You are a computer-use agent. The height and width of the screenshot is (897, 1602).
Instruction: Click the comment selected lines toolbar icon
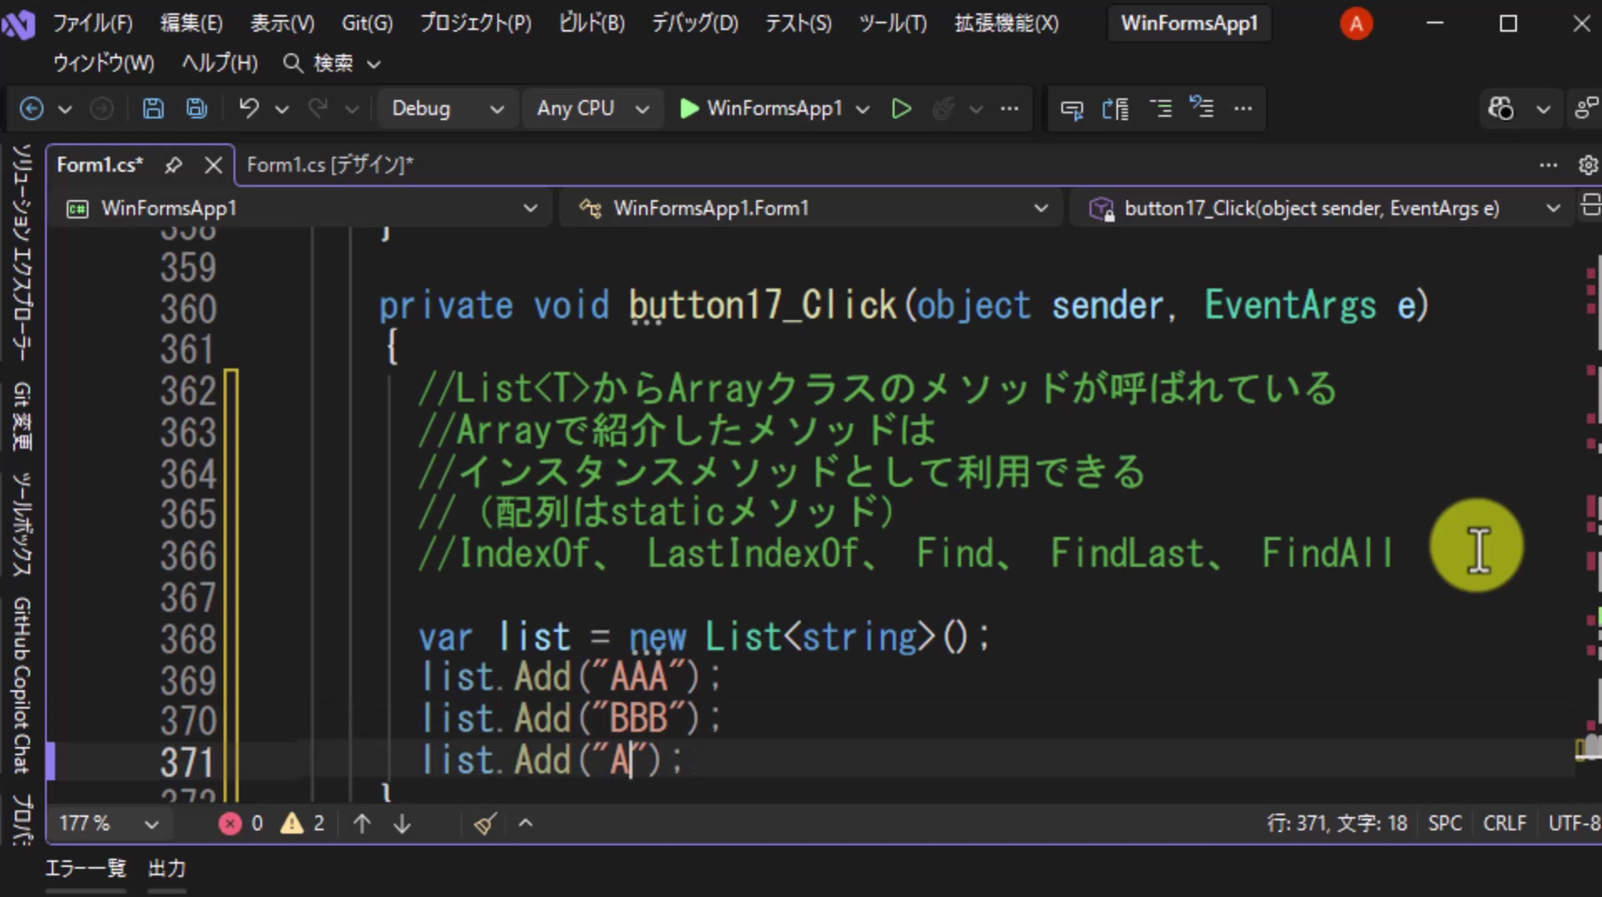click(1161, 108)
